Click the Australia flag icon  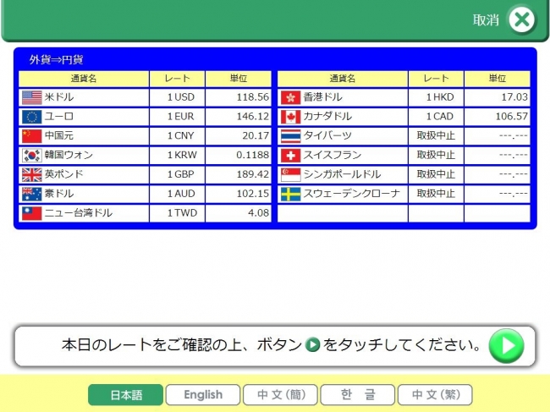(x=31, y=194)
